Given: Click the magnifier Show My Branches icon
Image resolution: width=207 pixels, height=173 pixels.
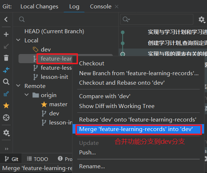Looking at the screenshot, I should (6, 82).
